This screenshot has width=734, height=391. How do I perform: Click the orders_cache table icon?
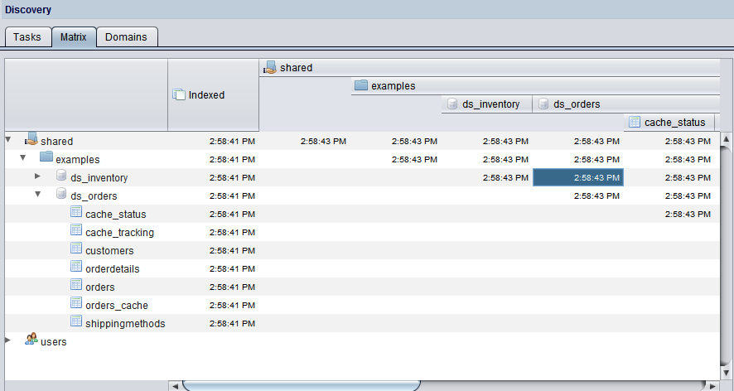(76, 303)
